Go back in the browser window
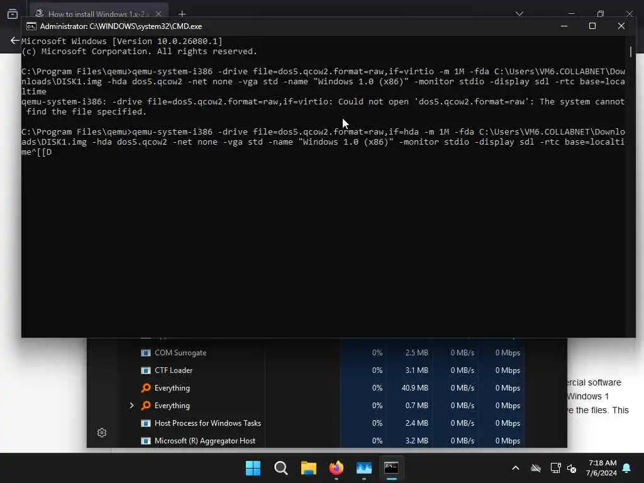Image resolution: width=644 pixels, height=483 pixels. pos(14,40)
